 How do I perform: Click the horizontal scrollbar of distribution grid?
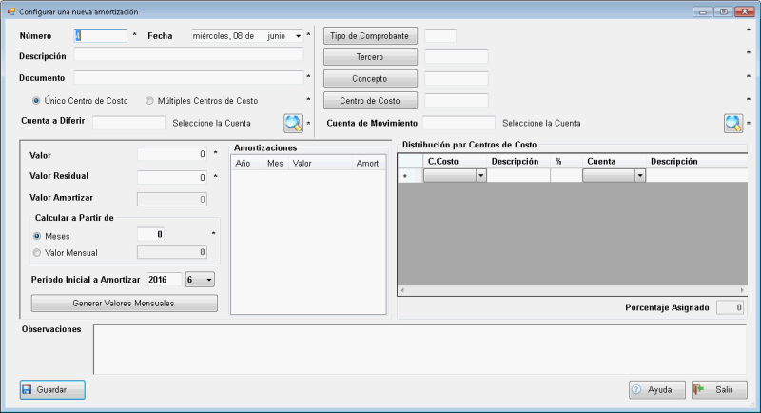click(x=571, y=289)
